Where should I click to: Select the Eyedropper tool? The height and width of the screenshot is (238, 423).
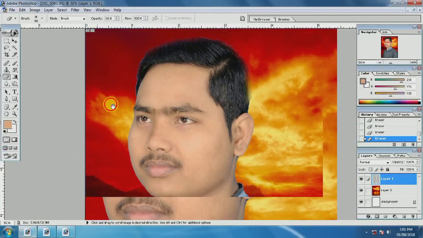pyautogui.click(x=15, y=107)
